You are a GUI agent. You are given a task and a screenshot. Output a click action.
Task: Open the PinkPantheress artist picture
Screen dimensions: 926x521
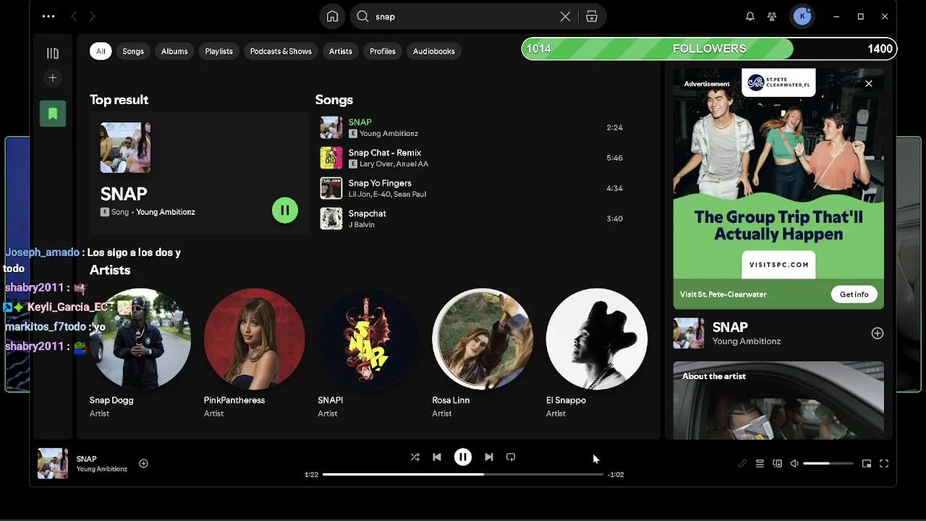254,339
